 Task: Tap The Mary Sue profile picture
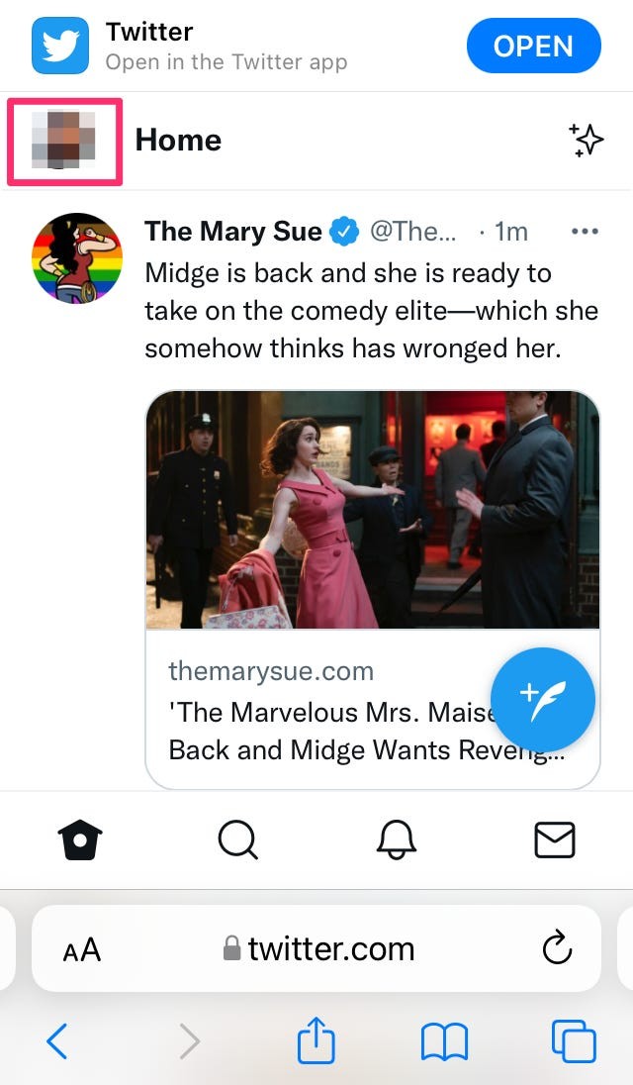pos(77,258)
